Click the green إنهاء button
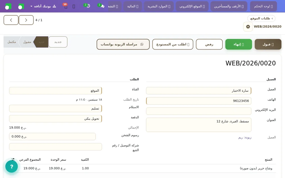The image size is (285, 178). click(x=239, y=44)
